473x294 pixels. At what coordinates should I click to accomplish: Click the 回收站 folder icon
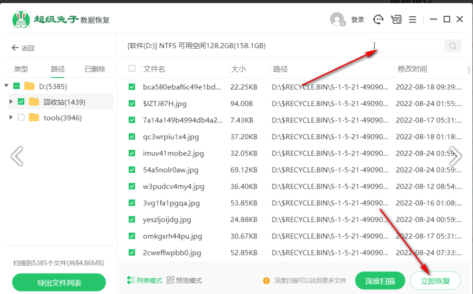[x=34, y=102]
